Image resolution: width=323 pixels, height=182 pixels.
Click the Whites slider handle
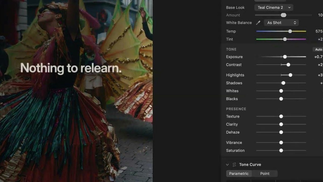tap(281, 91)
